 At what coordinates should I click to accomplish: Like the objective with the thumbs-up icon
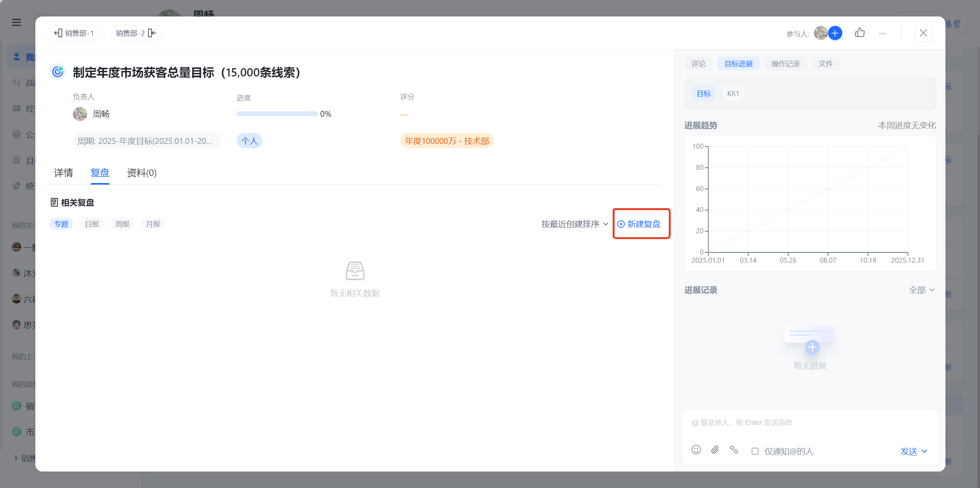coord(860,33)
